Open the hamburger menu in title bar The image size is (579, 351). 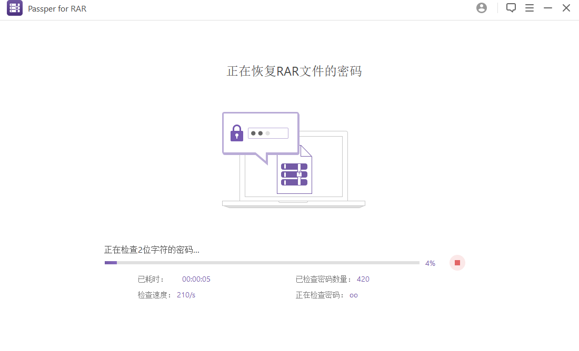[x=530, y=8]
